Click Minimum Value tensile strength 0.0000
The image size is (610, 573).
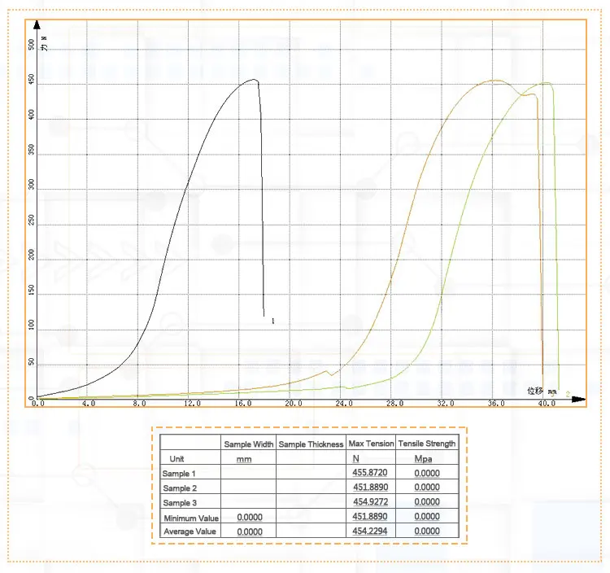tap(427, 517)
